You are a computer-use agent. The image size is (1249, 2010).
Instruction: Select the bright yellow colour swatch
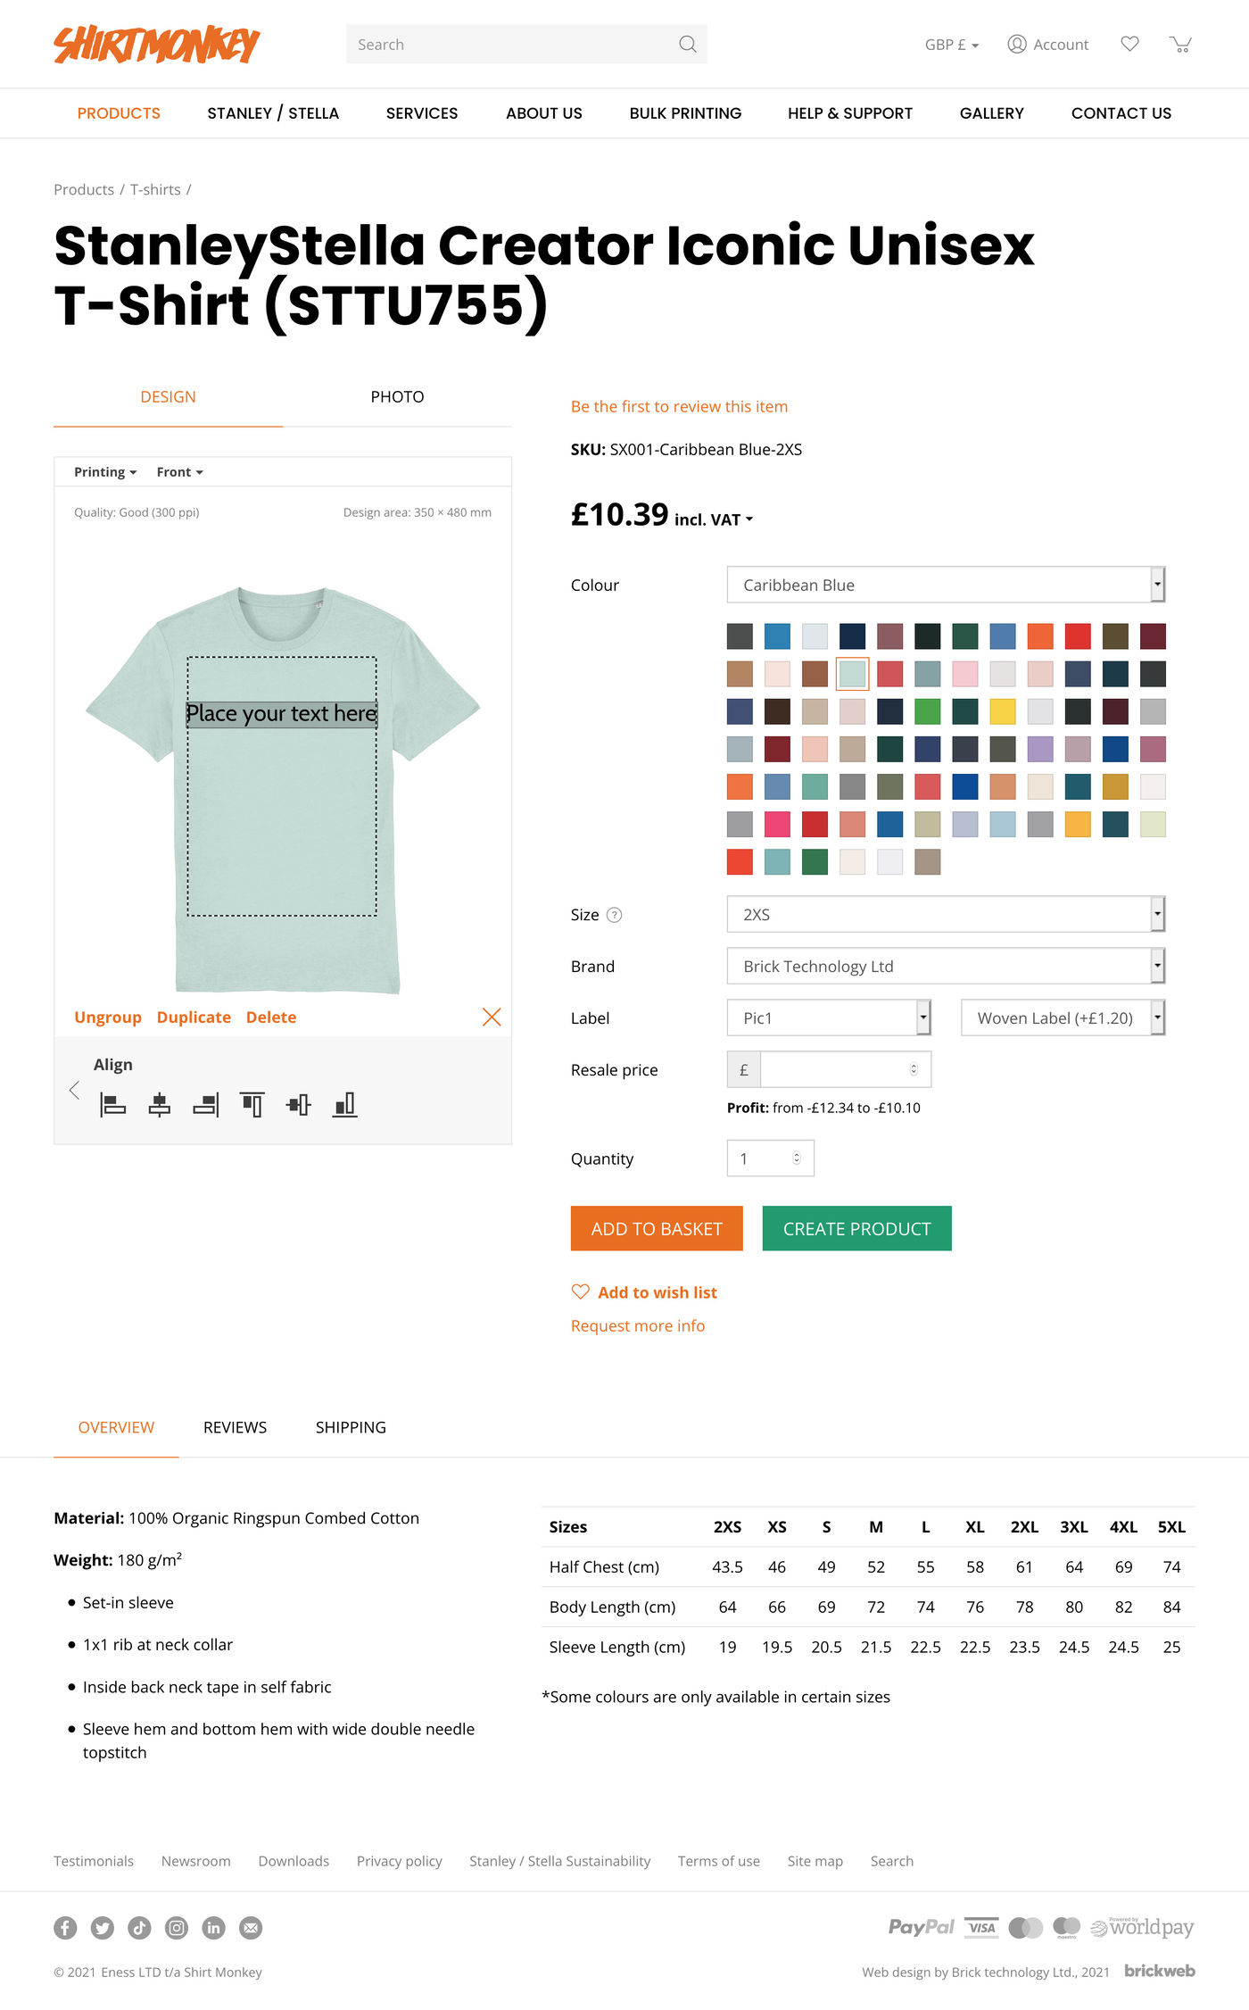click(x=1003, y=711)
